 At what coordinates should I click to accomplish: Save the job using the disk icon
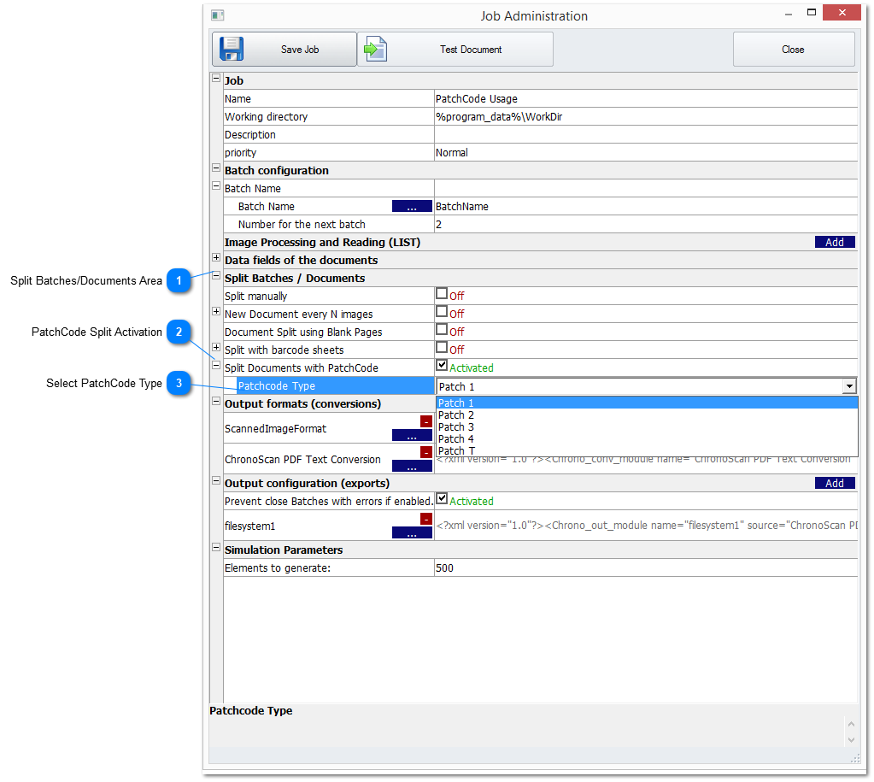[231, 49]
